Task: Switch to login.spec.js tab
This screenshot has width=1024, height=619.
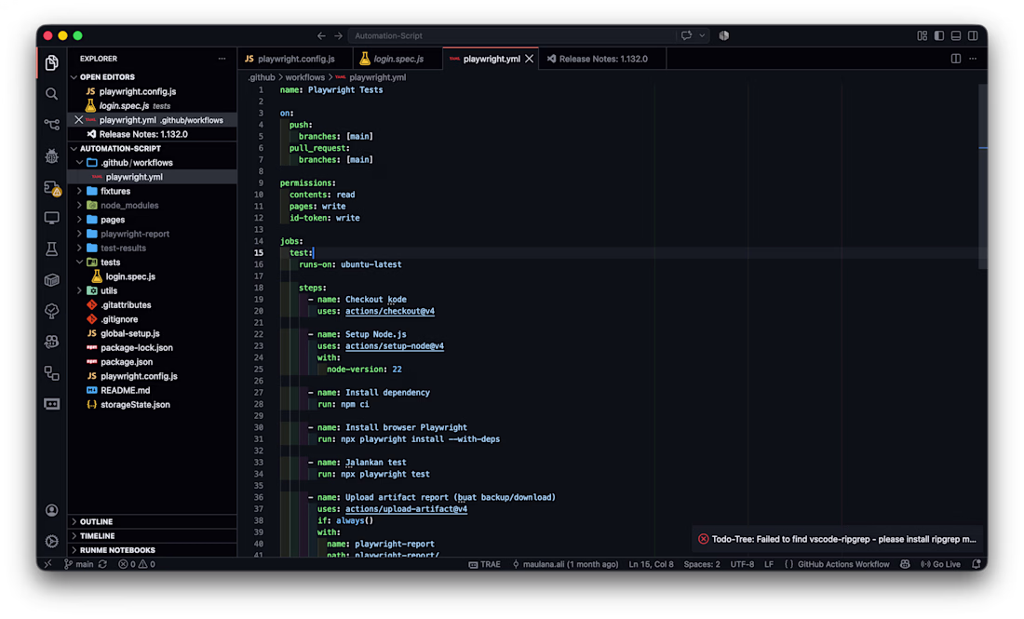Action: pyautogui.click(x=397, y=59)
